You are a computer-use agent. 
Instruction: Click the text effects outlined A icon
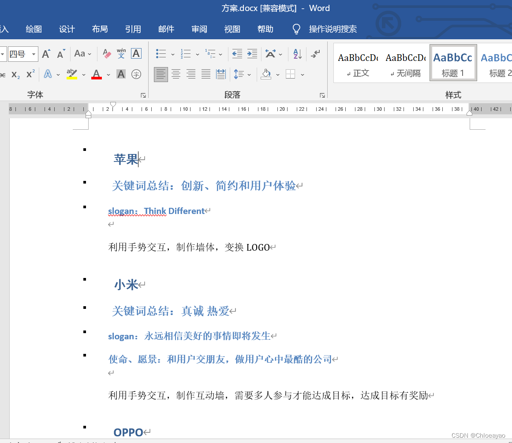tap(48, 74)
